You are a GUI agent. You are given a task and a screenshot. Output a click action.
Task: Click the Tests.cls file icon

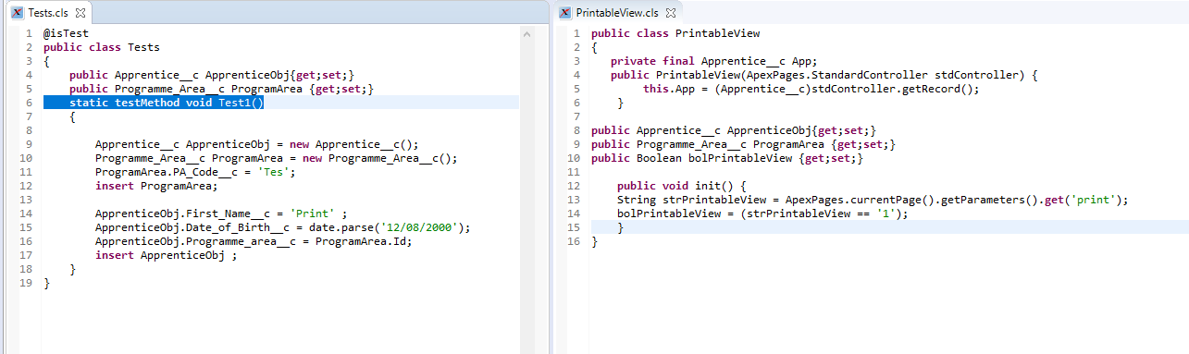point(18,13)
